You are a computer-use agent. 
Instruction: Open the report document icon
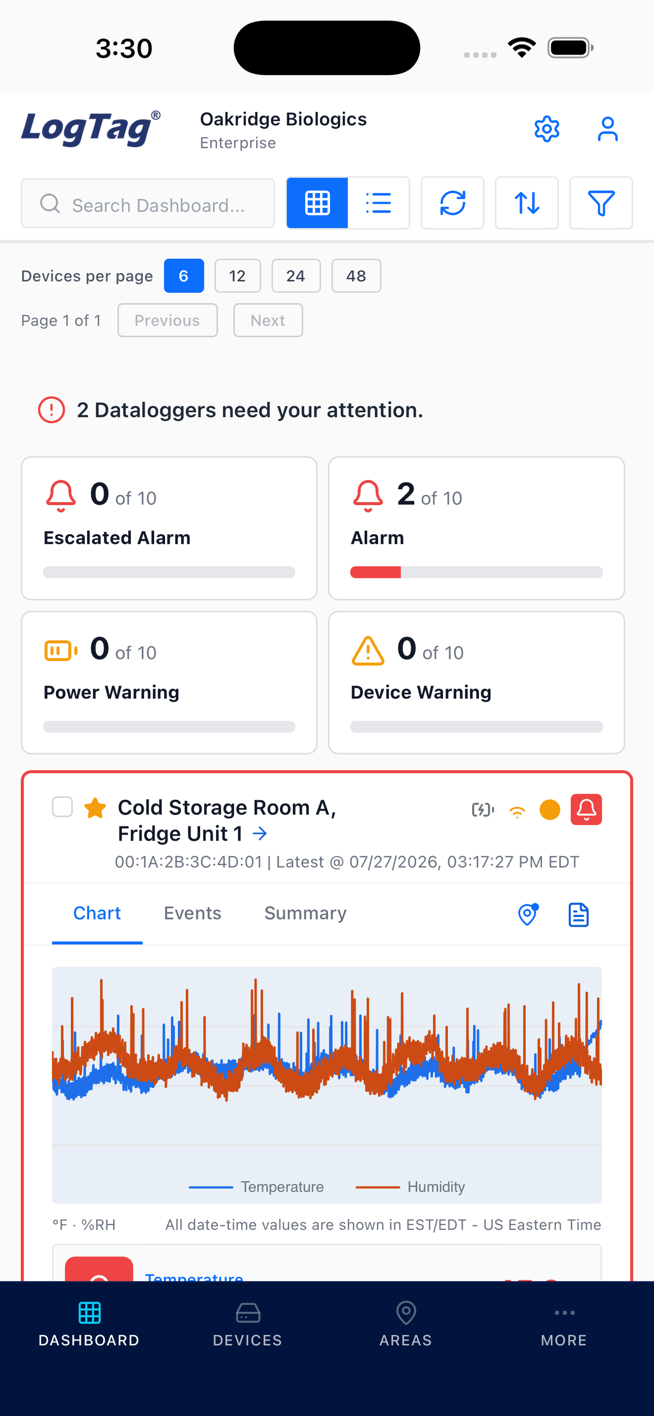pos(578,914)
